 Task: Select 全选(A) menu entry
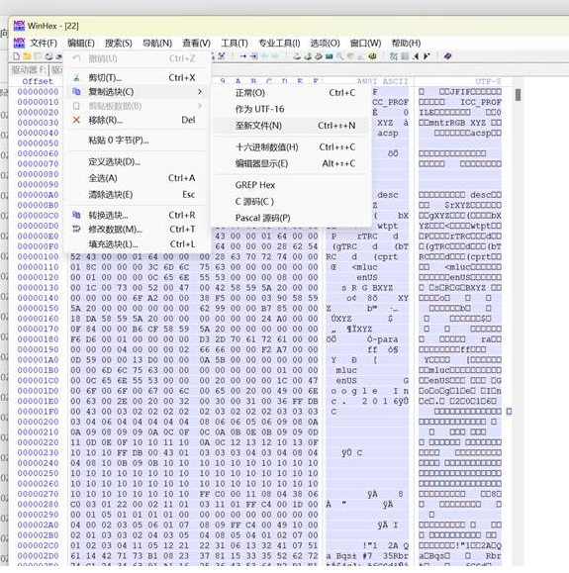pyautogui.click(x=137, y=178)
